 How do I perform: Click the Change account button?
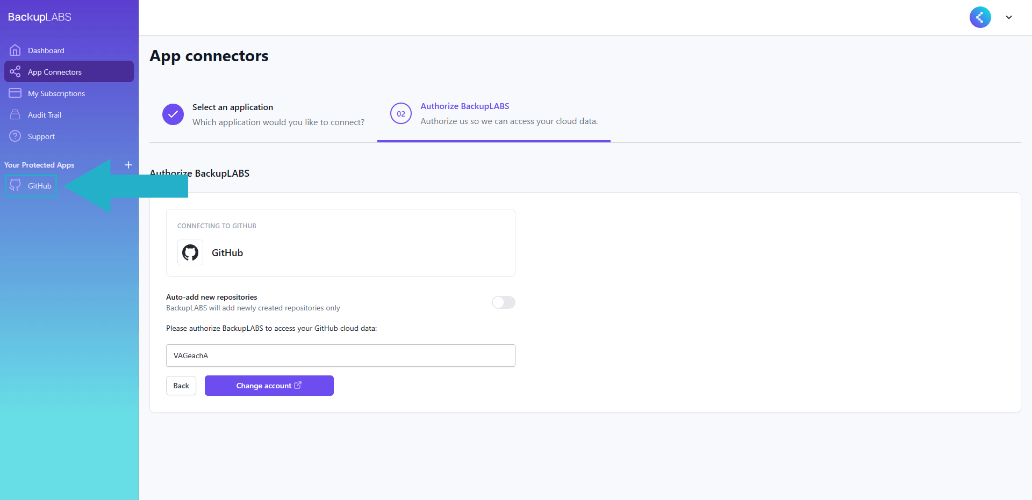(269, 386)
